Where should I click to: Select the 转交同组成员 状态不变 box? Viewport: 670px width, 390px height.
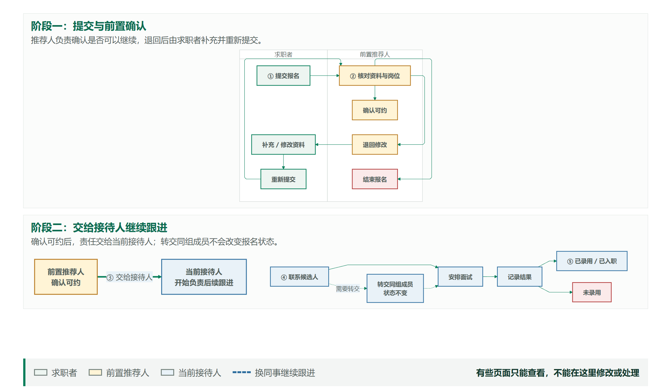coord(395,288)
